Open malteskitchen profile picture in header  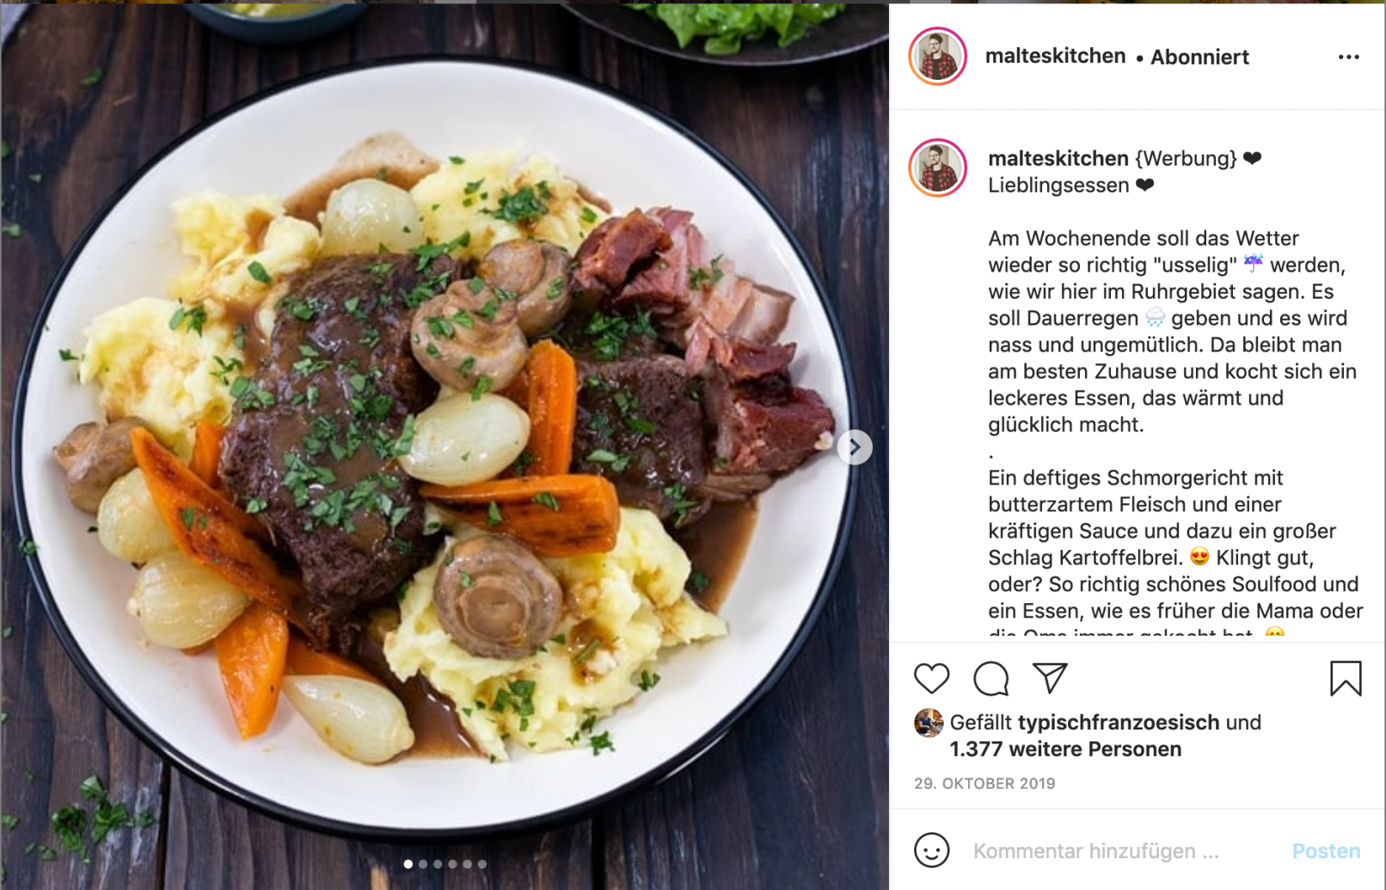pos(938,57)
